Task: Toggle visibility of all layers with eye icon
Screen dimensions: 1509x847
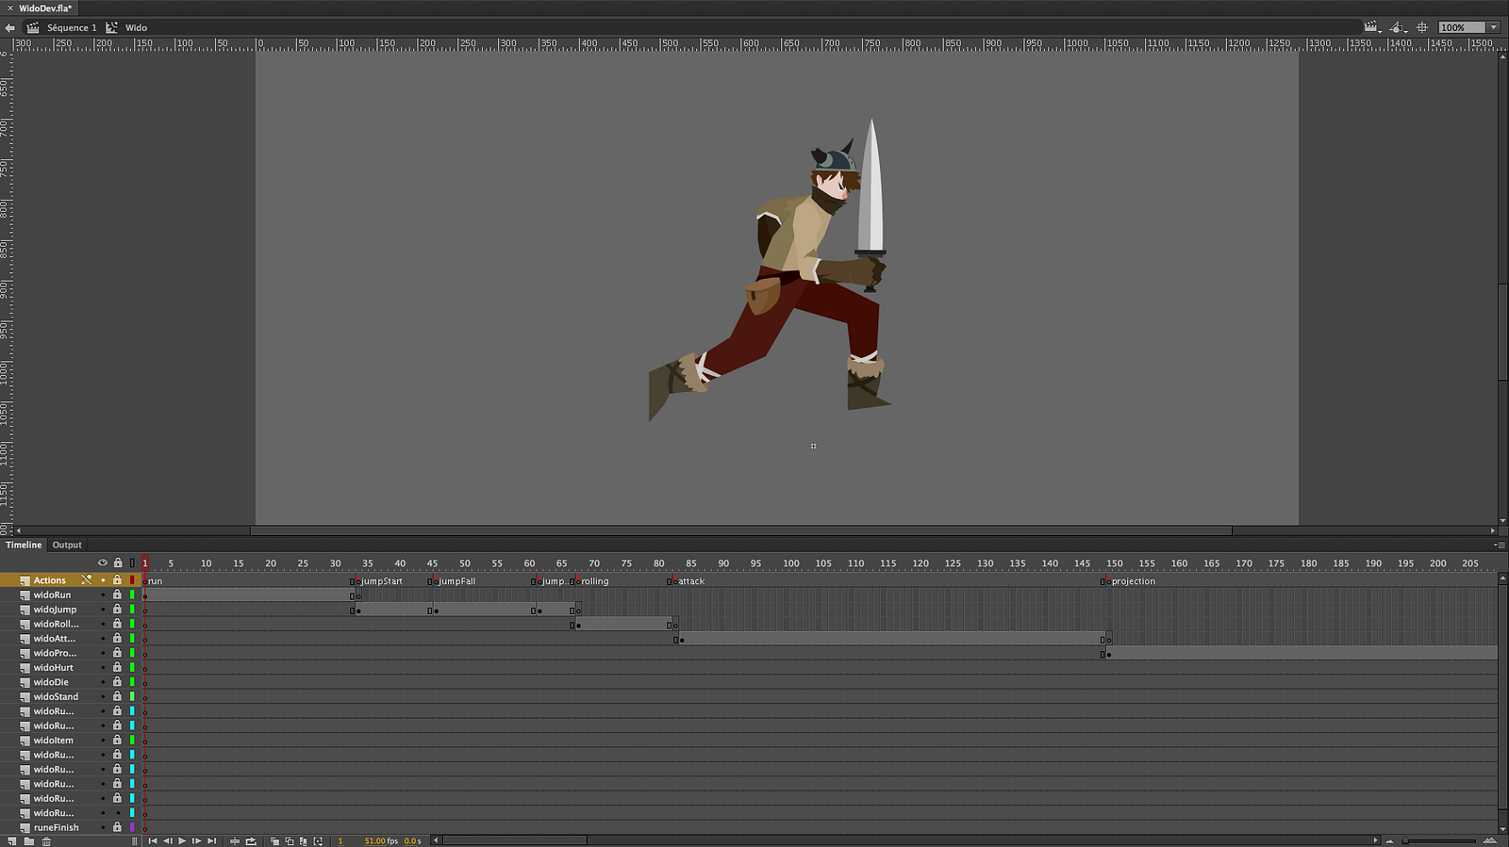Action: [x=103, y=562]
